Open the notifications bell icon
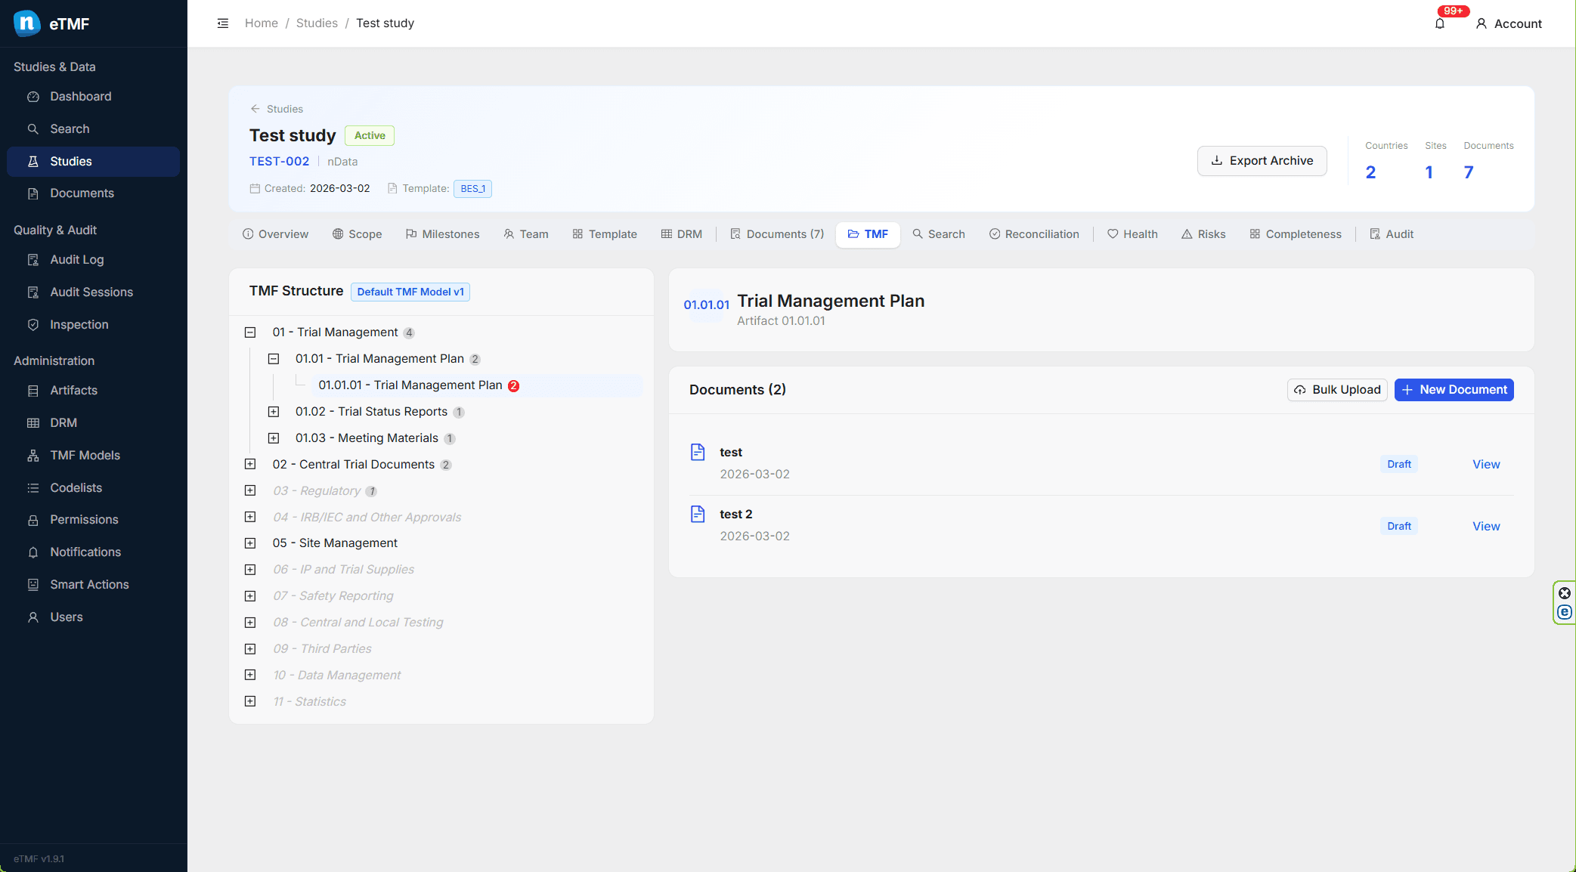Image resolution: width=1576 pixels, height=872 pixels. coord(1439,23)
